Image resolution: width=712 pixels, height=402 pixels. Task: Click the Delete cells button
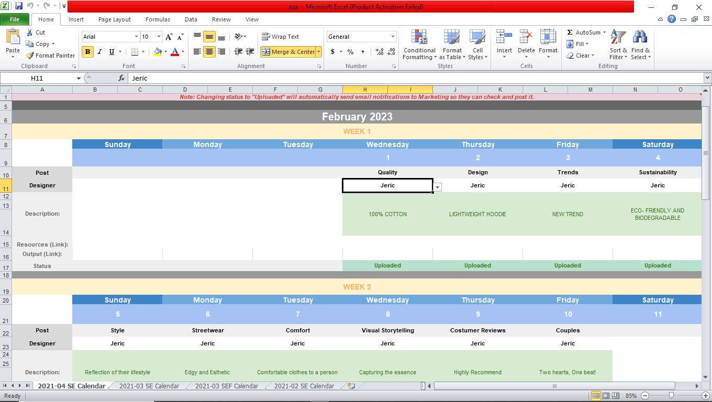point(526,44)
